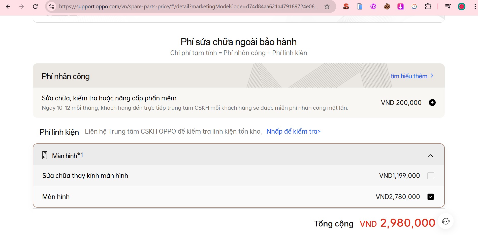Click 'Nhấp để kiểm tra>' link
The width and height of the screenshot is (478, 235).
pyautogui.click(x=293, y=131)
